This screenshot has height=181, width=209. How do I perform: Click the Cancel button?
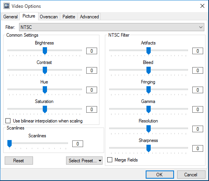pos(191,175)
